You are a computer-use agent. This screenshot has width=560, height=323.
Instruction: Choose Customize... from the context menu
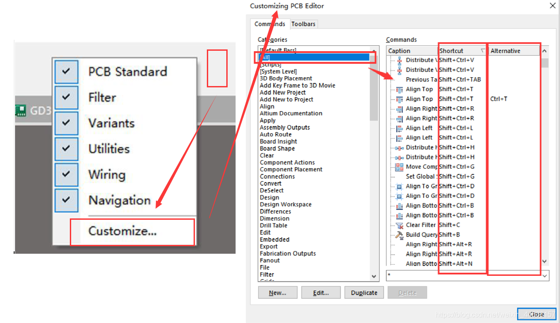tap(122, 231)
